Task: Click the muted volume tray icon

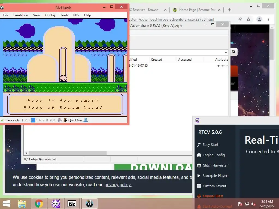Action: tap(253, 204)
